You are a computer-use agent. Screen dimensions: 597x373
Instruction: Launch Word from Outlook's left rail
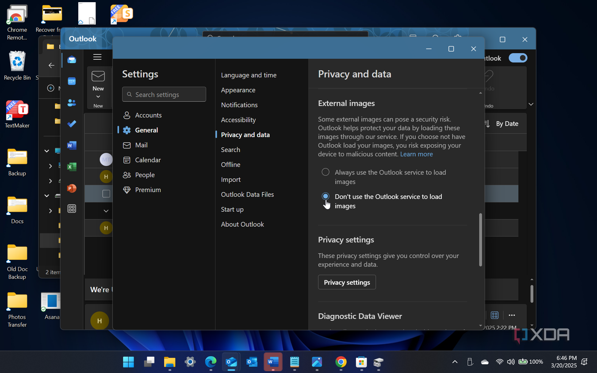pyautogui.click(x=72, y=145)
